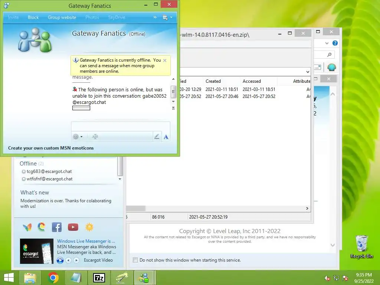Open the Create your own custom MSN emoticons link
The height and width of the screenshot is (285, 380).
50,148
